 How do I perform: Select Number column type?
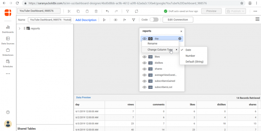click(193, 56)
